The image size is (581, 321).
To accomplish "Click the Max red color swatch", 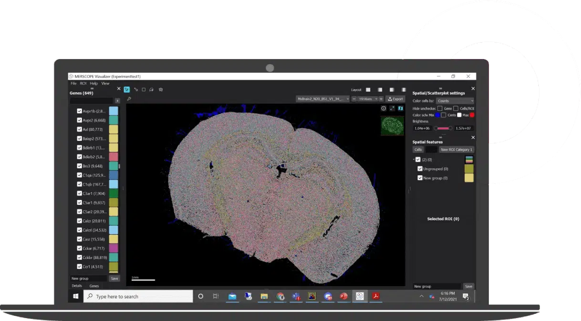I will [472, 115].
